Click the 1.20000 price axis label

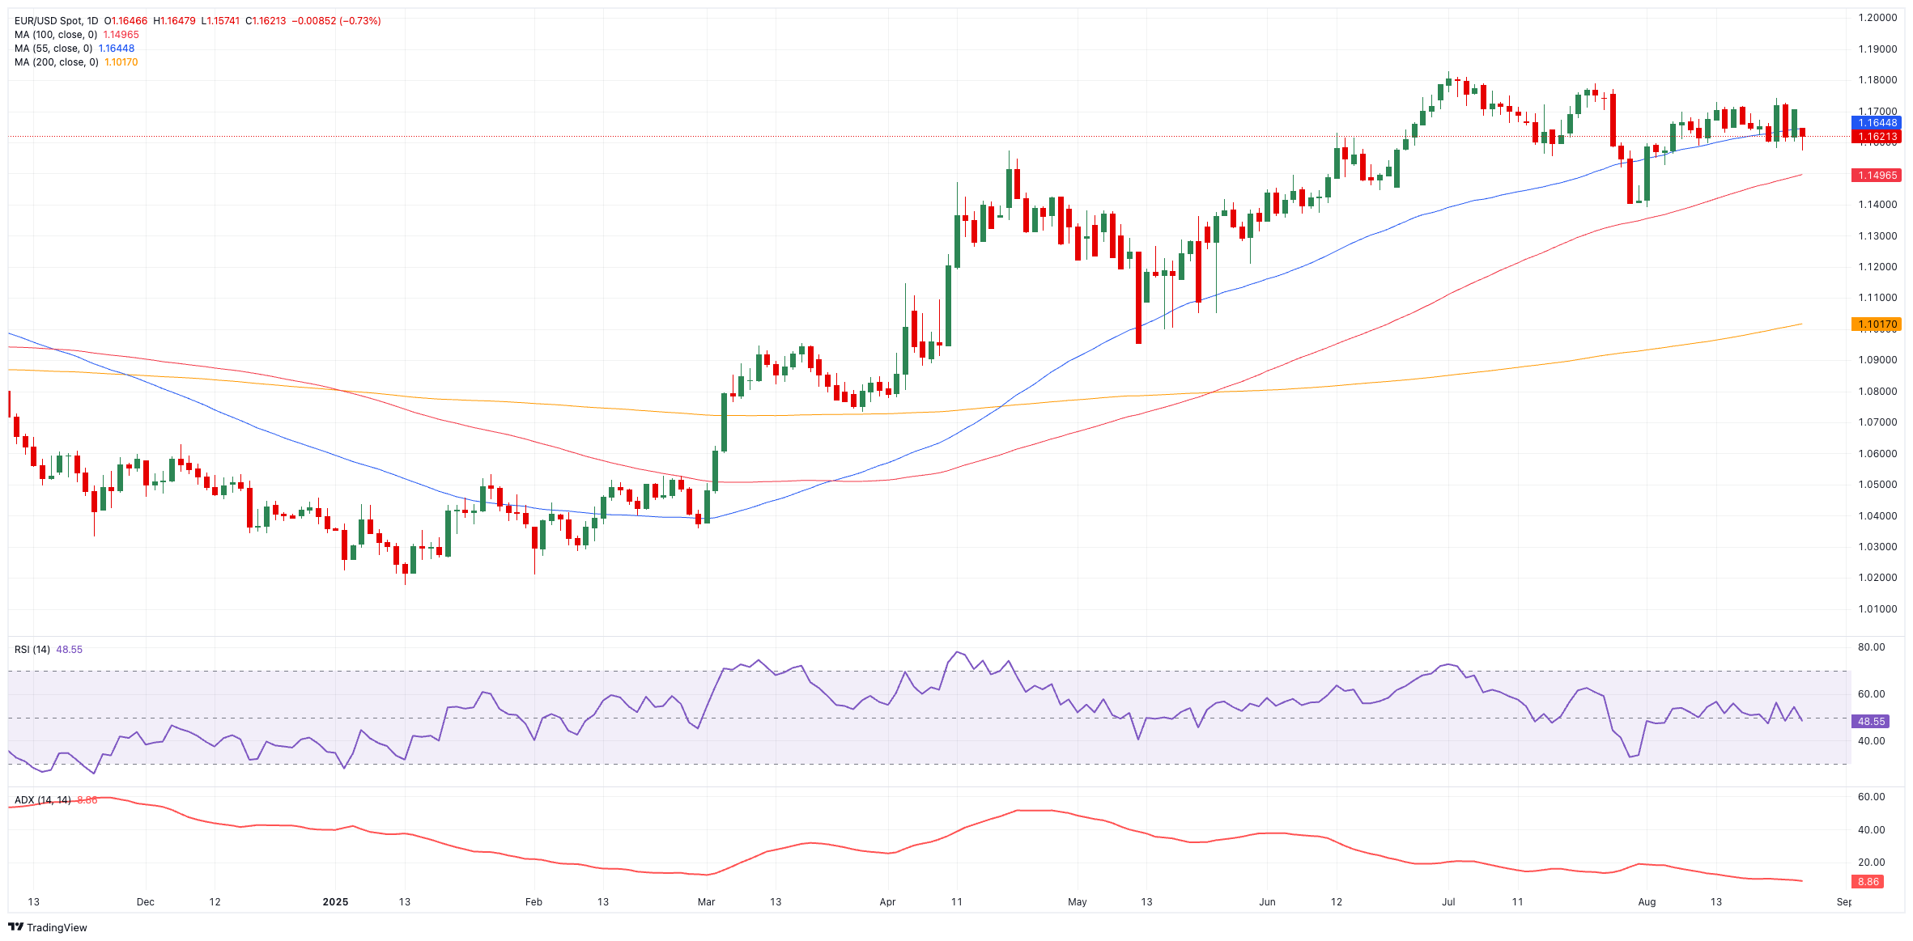[x=1877, y=18]
